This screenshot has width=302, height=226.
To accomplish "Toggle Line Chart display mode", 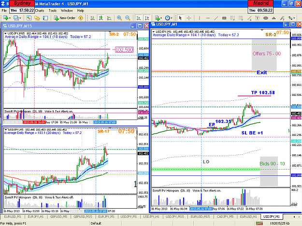I will pyautogui.click(x=109, y=18).
